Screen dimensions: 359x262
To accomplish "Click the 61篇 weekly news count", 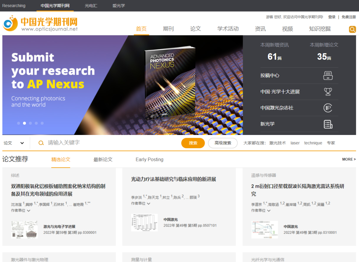I will 274,56.
